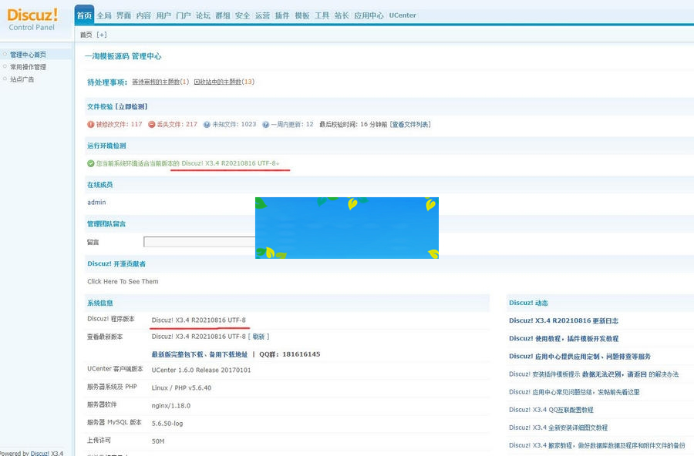This screenshot has width=694, height=456.
Task: Open the 应用中心 menu
Action: click(368, 15)
